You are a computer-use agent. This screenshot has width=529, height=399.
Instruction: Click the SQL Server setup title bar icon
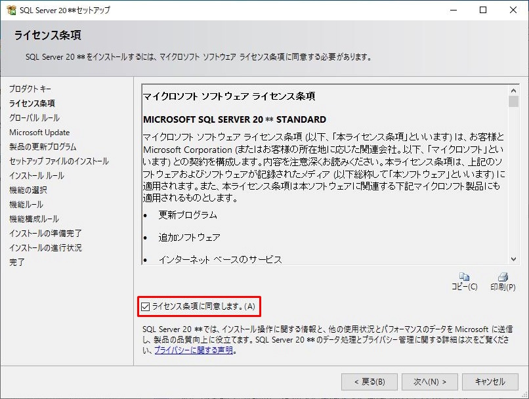(x=11, y=10)
